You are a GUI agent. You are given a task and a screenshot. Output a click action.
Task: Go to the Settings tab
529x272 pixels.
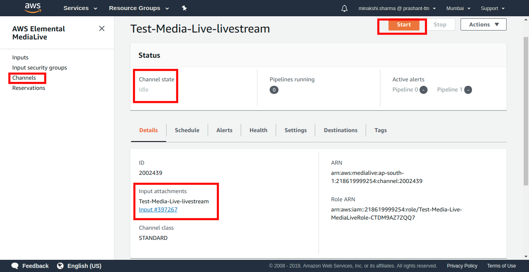(296, 130)
